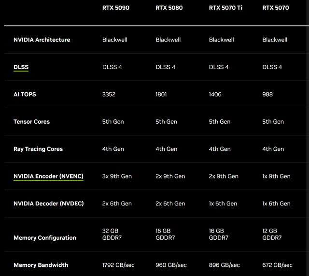The width and height of the screenshot is (309, 276).
Task: Select the RTX 5070 column header
Action: 276,8
